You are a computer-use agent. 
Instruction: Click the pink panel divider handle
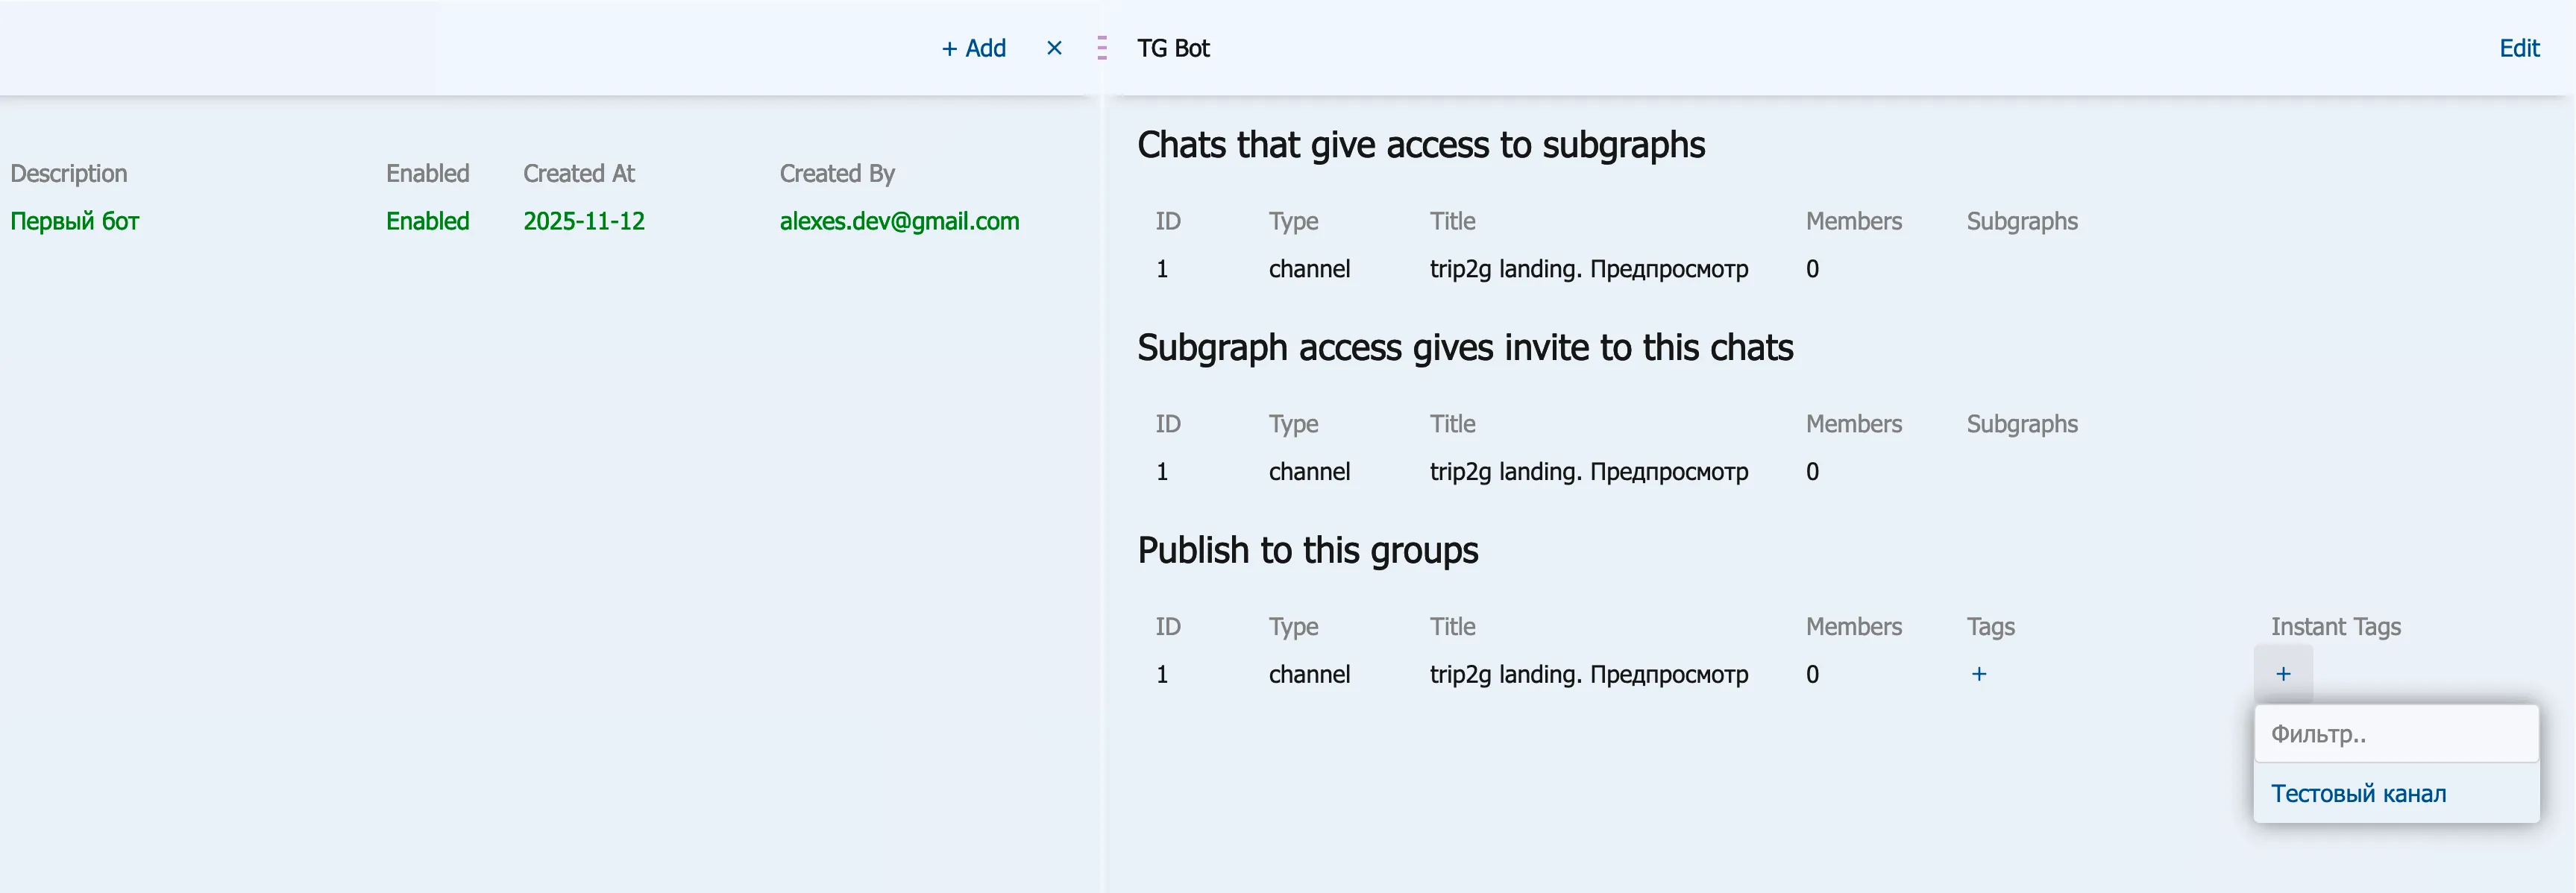pyautogui.click(x=1101, y=48)
